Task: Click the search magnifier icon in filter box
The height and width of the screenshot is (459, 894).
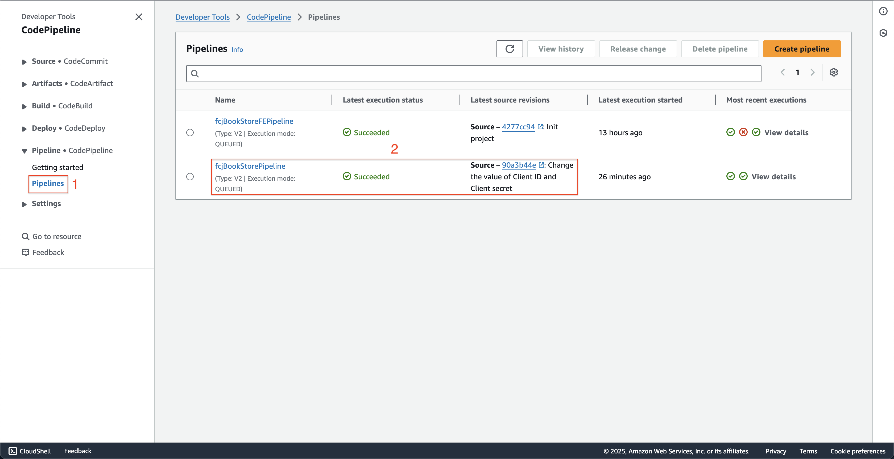Action: 195,73
